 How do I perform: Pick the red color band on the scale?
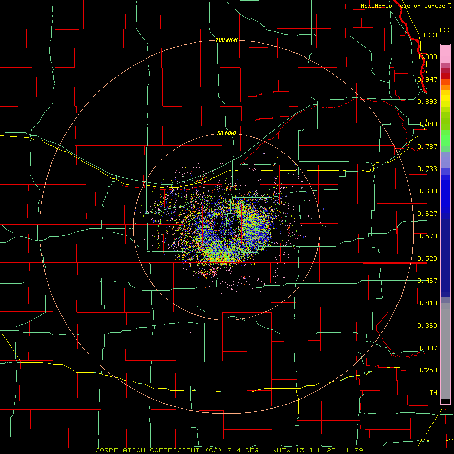pos(445,76)
